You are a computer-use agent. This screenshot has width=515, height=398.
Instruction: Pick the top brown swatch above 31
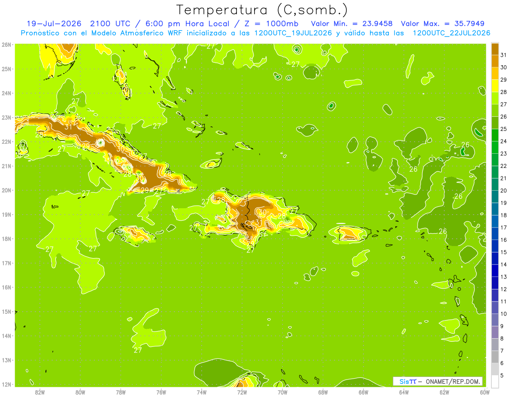(495, 49)
